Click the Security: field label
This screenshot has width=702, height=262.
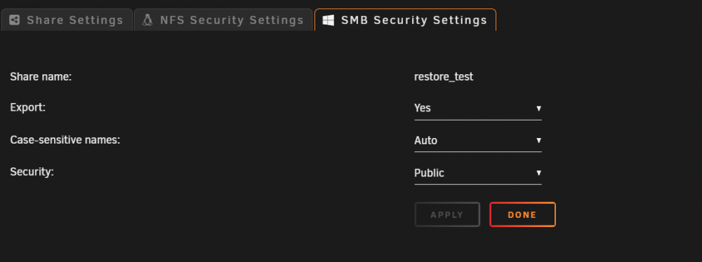point(32,172)
